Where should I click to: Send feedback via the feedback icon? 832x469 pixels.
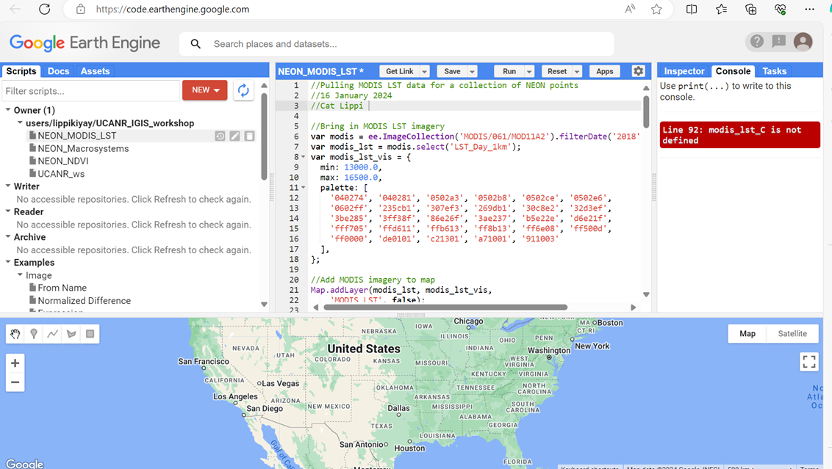(x=779, y=41)
